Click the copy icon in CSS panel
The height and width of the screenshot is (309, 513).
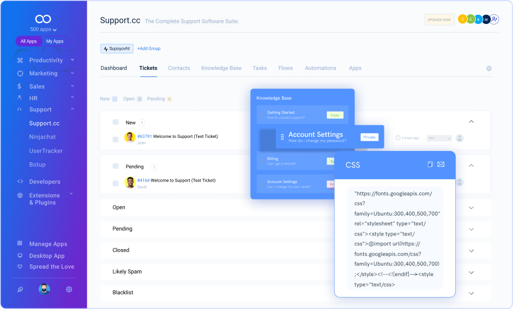[430, 164]
